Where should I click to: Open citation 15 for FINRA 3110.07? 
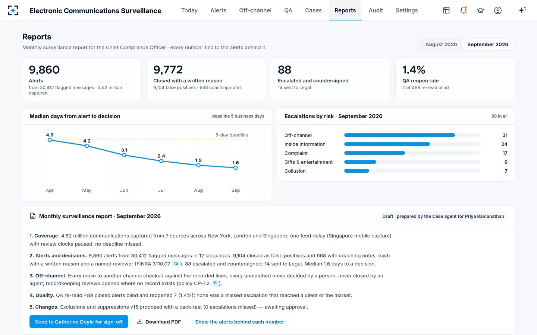pos(176,264)
